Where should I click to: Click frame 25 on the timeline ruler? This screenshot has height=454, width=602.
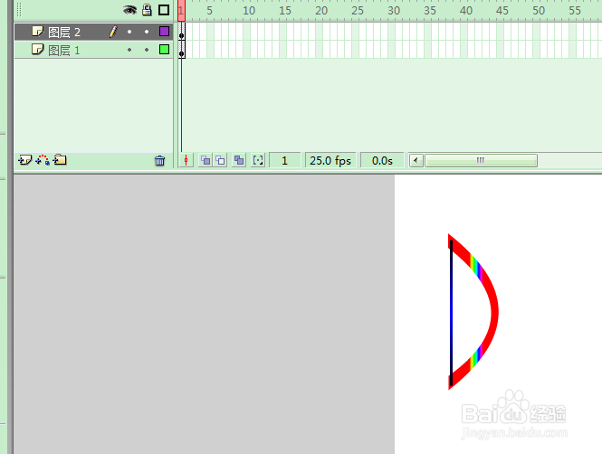tap(358, 11)
